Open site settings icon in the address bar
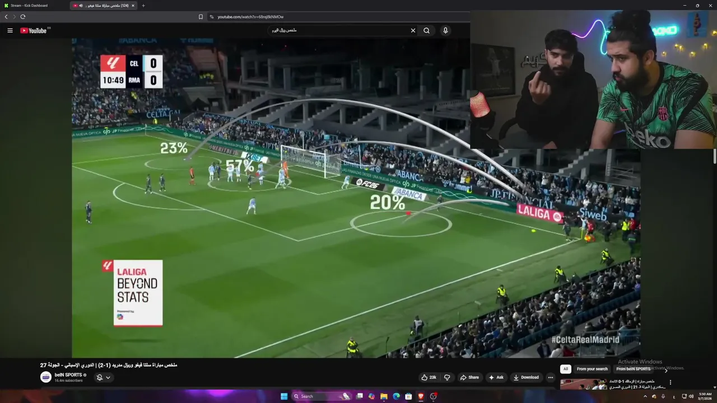 point(212,17)
